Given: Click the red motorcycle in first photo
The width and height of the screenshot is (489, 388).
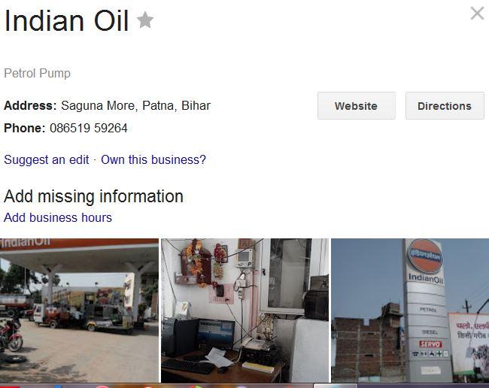Looking at the screenshot, I should [11, 335].
